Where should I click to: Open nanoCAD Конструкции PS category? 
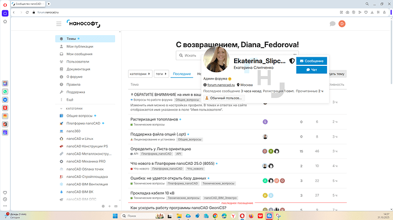[87, 146]
